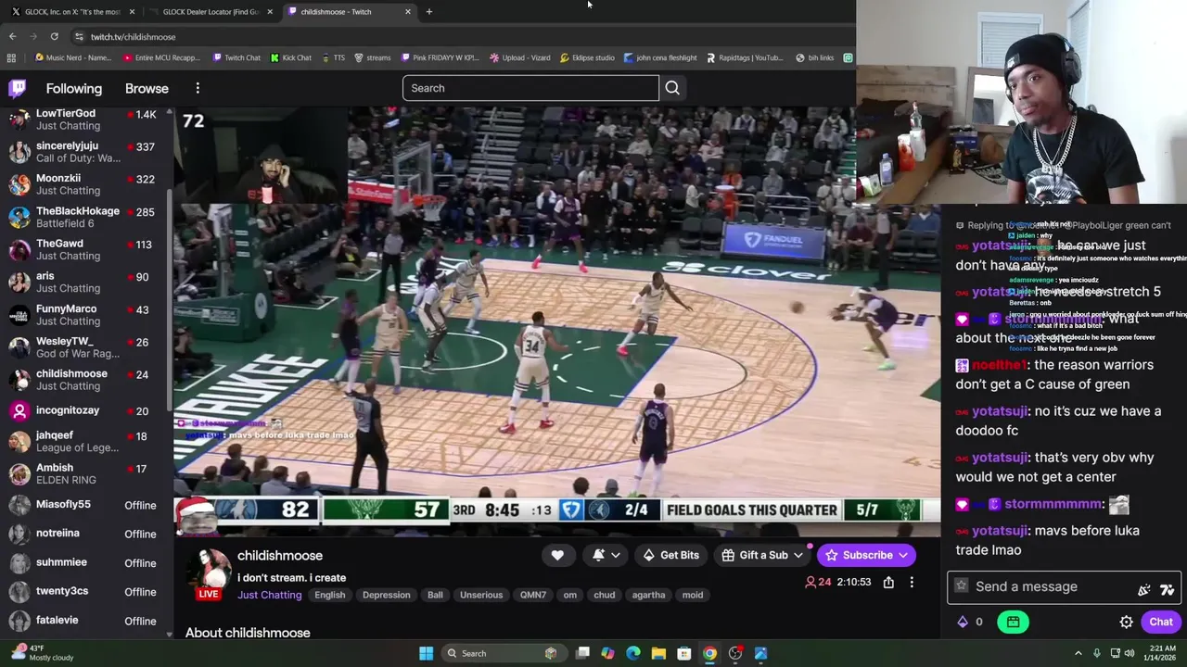Open Twitch Chat bookmark

[x=236, y=57]
